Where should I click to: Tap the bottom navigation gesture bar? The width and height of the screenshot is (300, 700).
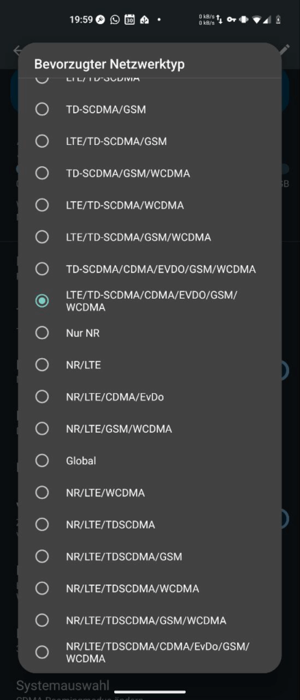click(x=150, y=692)
